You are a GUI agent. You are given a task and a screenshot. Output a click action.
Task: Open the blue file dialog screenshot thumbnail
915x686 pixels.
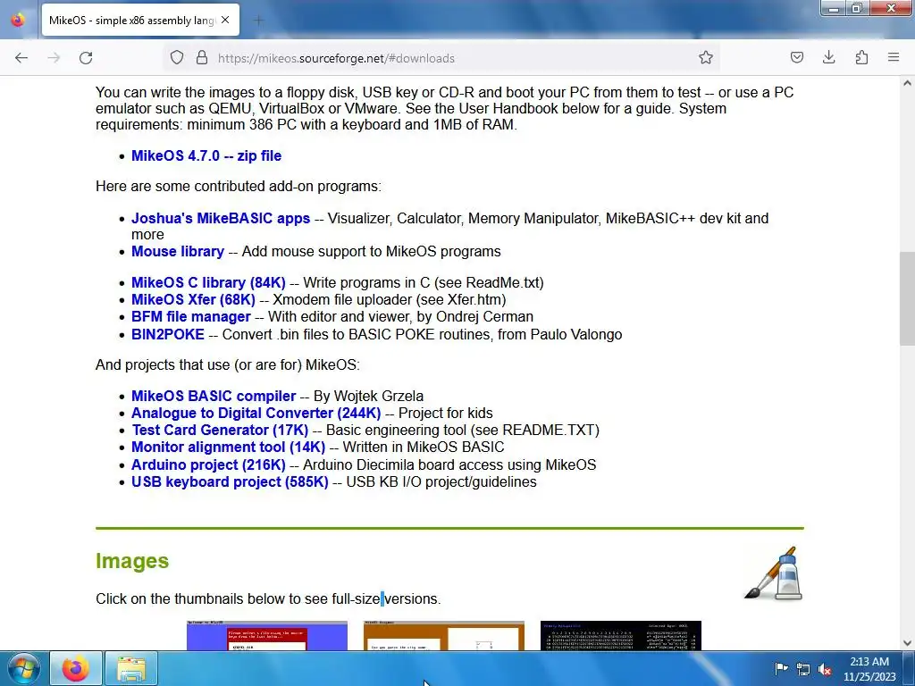click(266, 636)
